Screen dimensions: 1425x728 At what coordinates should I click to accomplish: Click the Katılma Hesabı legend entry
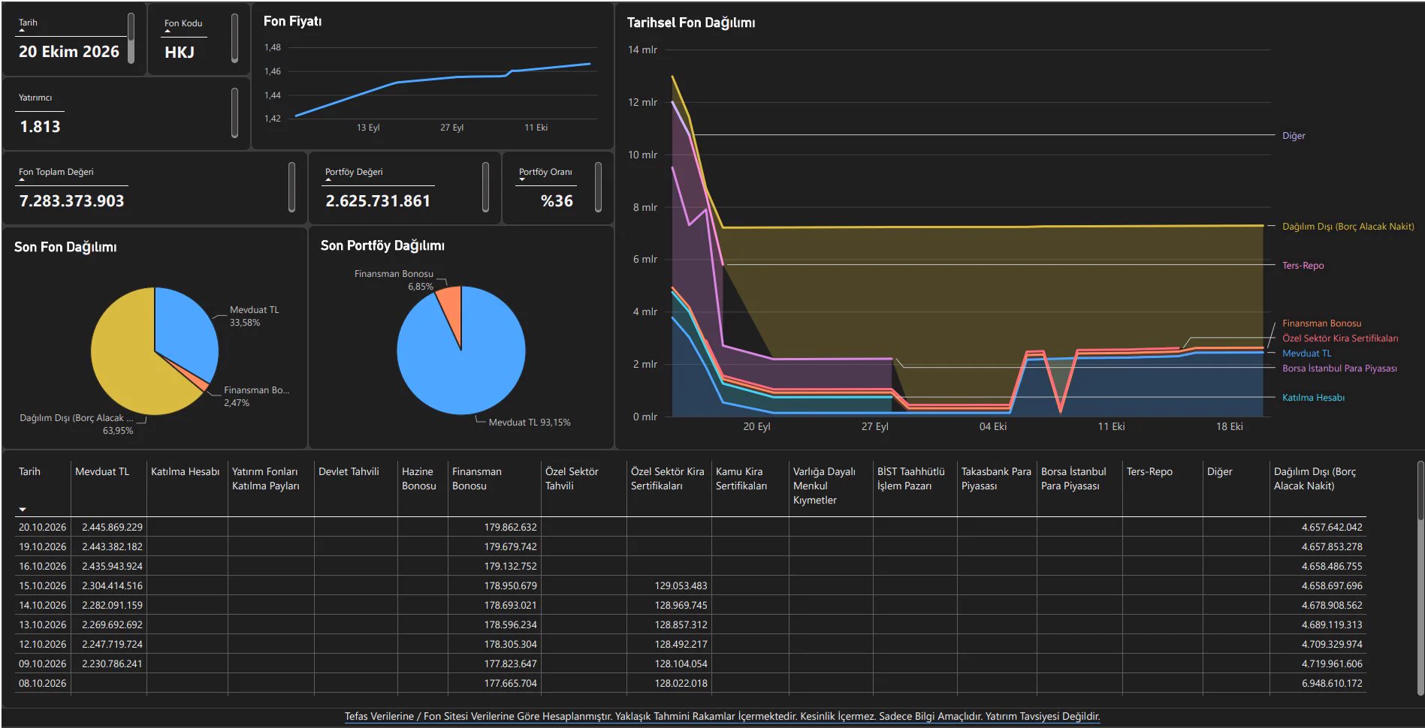(x=1313, y=398)
